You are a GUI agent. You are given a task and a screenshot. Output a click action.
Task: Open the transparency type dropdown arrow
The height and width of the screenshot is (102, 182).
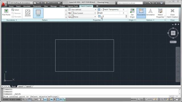tap(102, 10)
